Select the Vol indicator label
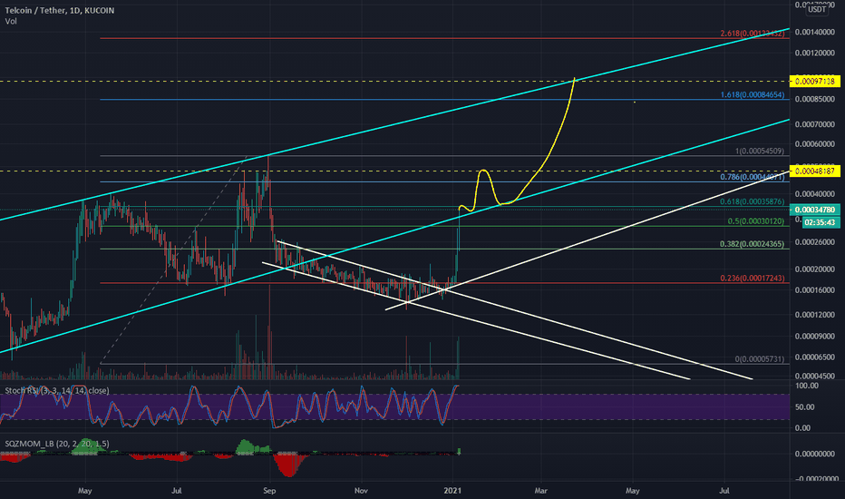 (11, 21)
